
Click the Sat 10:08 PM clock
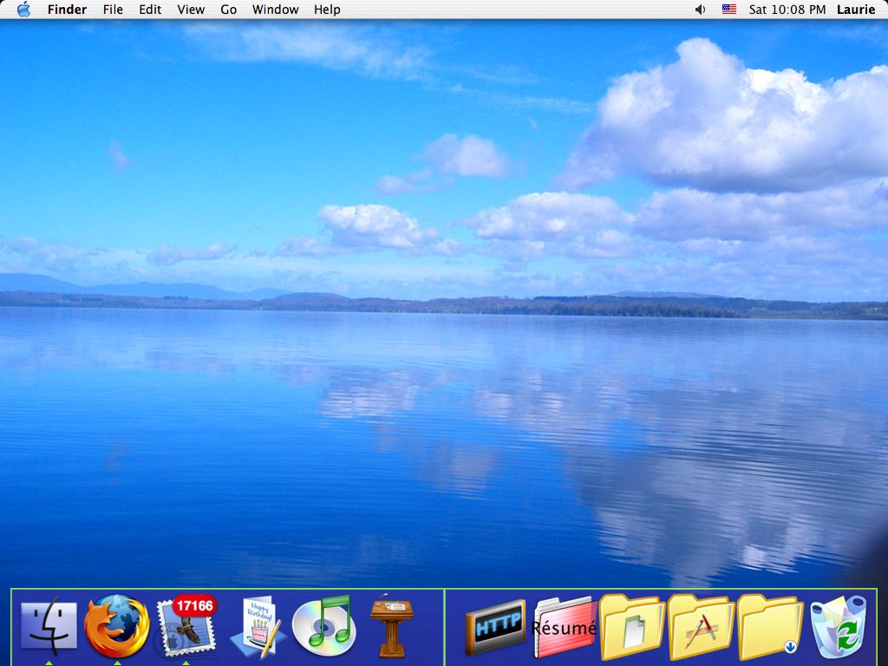pos(787,10)
